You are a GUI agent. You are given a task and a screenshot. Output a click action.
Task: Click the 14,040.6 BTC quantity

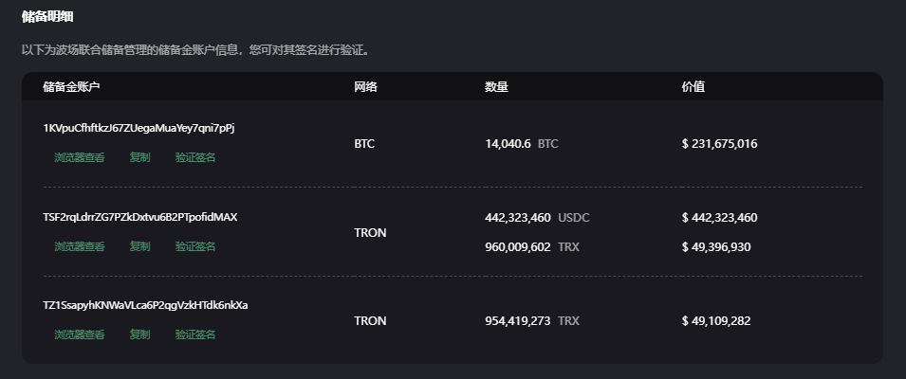(522, 144)
